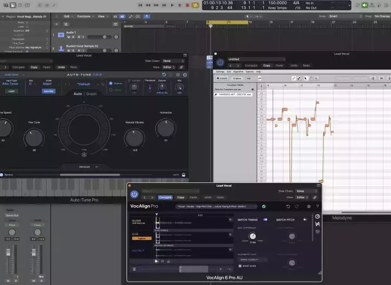Open the Quantize Off dropdown in inspector
Screen dimensions: 391x285
(37, 30)
